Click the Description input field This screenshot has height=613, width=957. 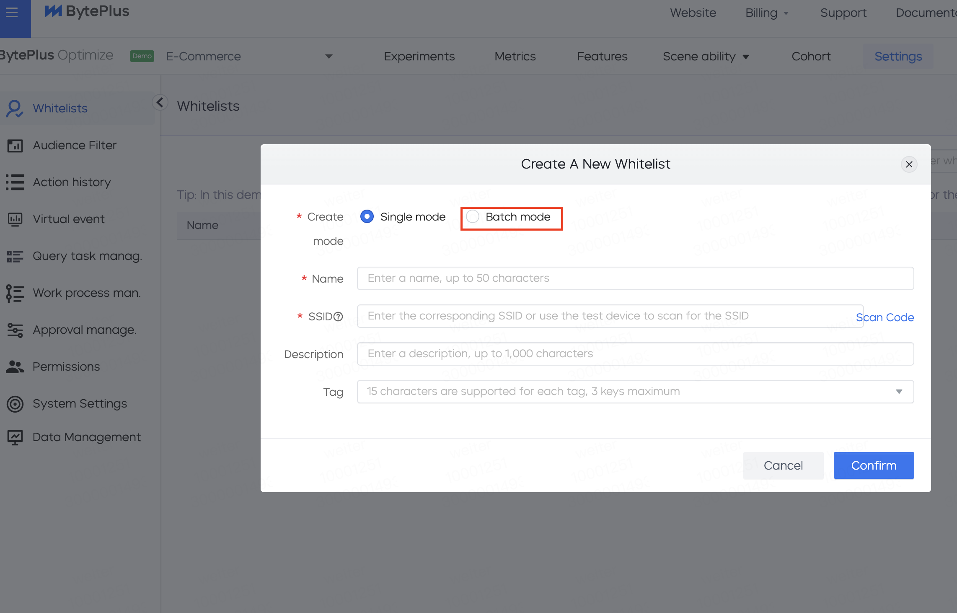[635, 354]
